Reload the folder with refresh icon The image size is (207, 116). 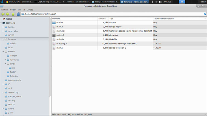tap(205, 14)
